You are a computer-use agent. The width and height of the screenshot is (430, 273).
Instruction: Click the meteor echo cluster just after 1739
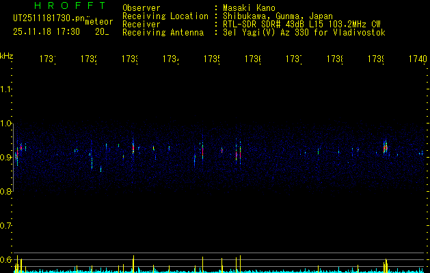coord(386,148)
